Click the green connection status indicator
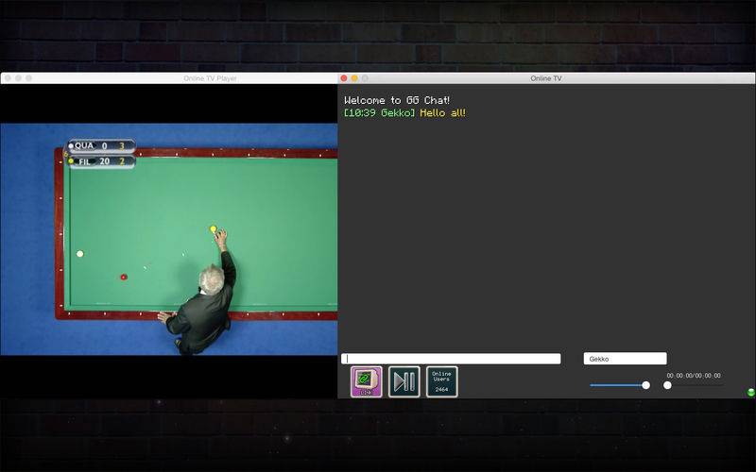Viewport: 756px width, 472px height. pyautogui.click(x=750, y=393)
